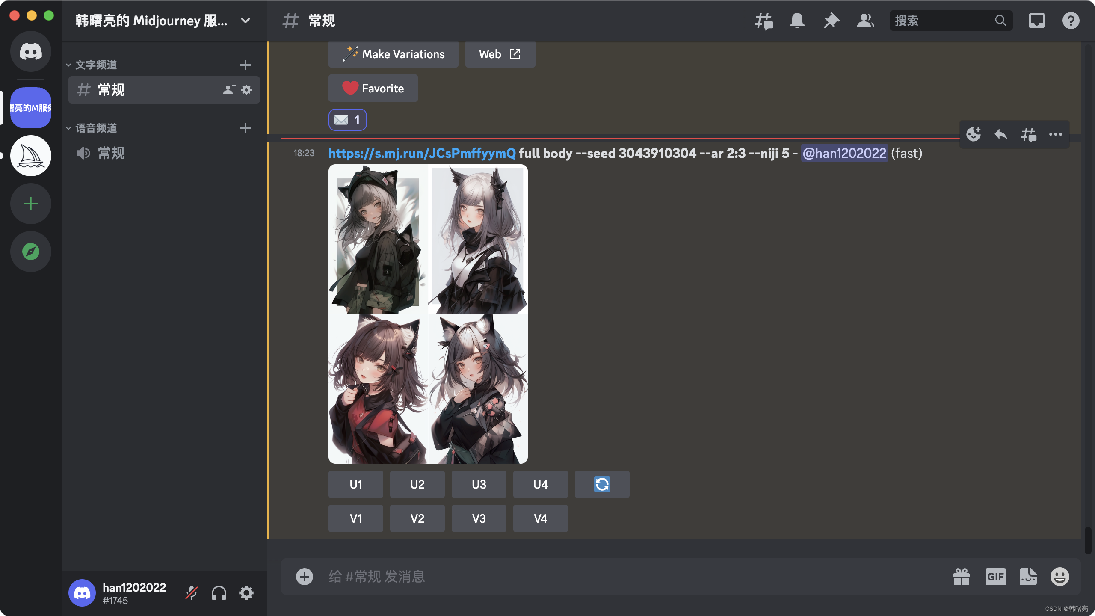The width and height of the screenshot is (1095, 616).
Task: Open the GIF picker
Action: pyautogui.click(x=995, y=577)
